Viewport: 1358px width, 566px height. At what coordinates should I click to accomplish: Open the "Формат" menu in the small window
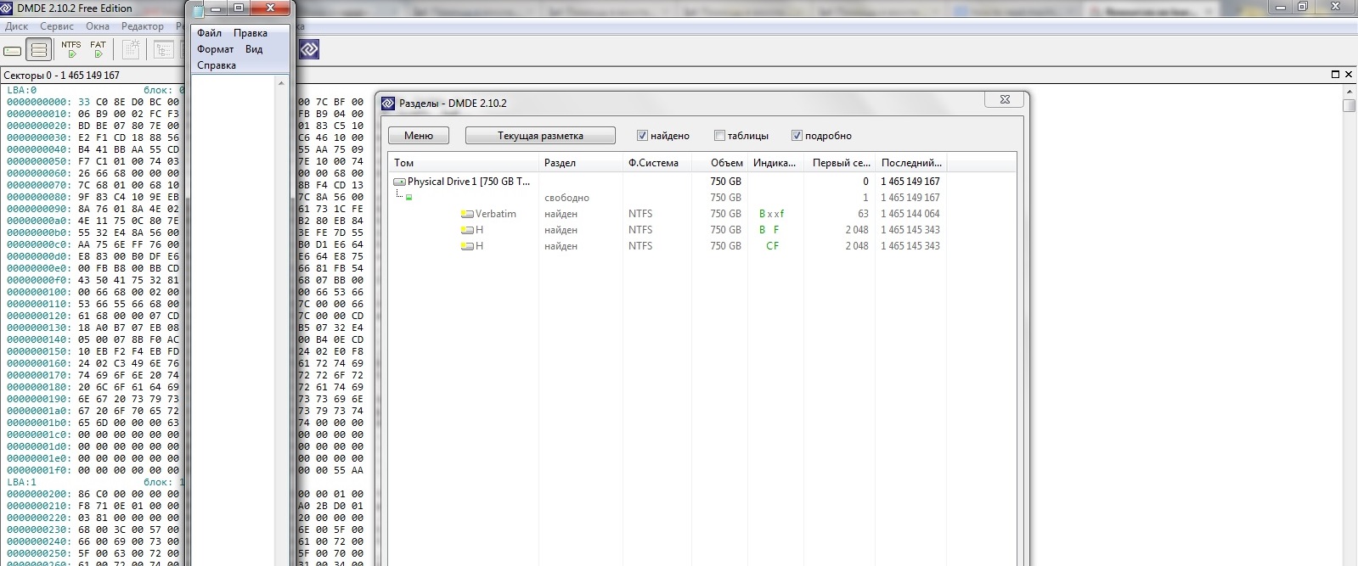click(216, 49)
